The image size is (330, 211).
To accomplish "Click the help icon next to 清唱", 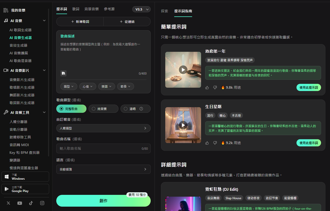I will (141, 109).
